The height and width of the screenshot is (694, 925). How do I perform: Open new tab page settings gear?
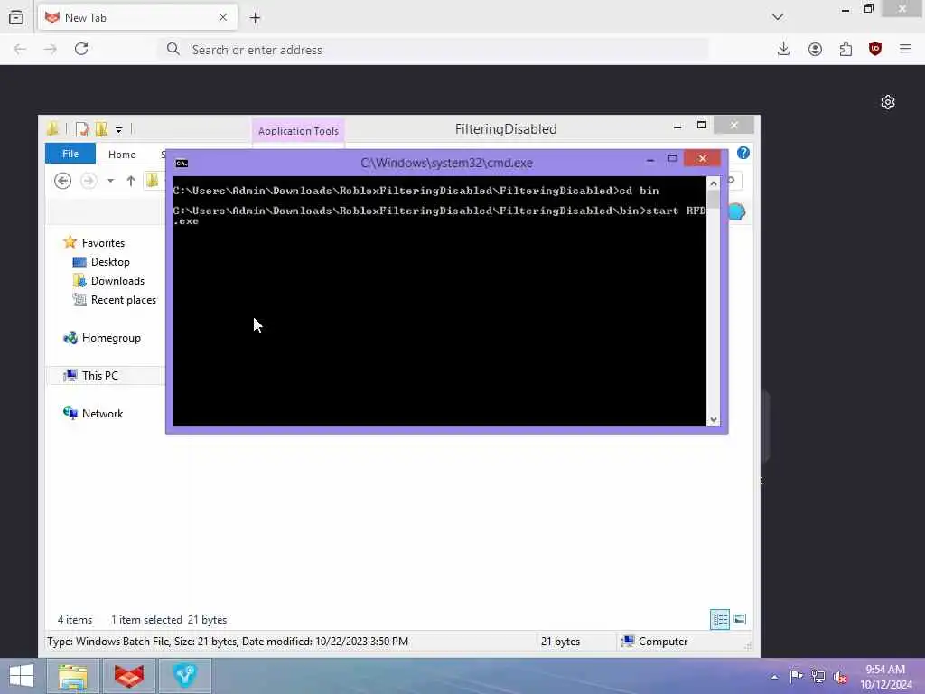coord(887,102)
